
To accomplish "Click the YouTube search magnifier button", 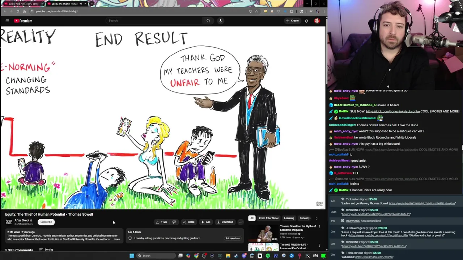I will 208,21.
